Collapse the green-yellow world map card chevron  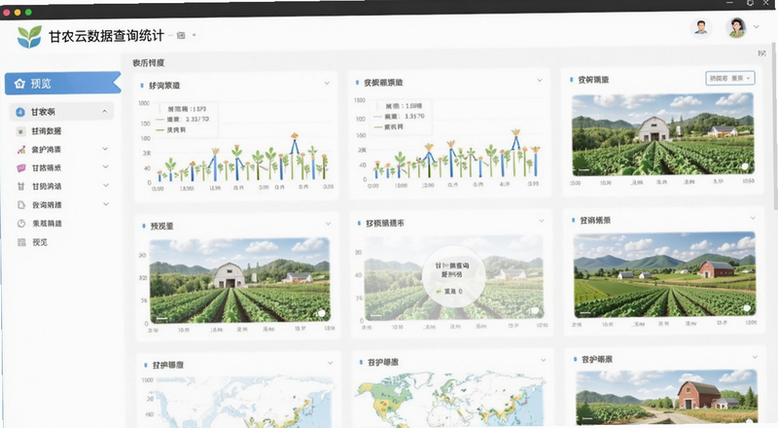tap(544, 360)
